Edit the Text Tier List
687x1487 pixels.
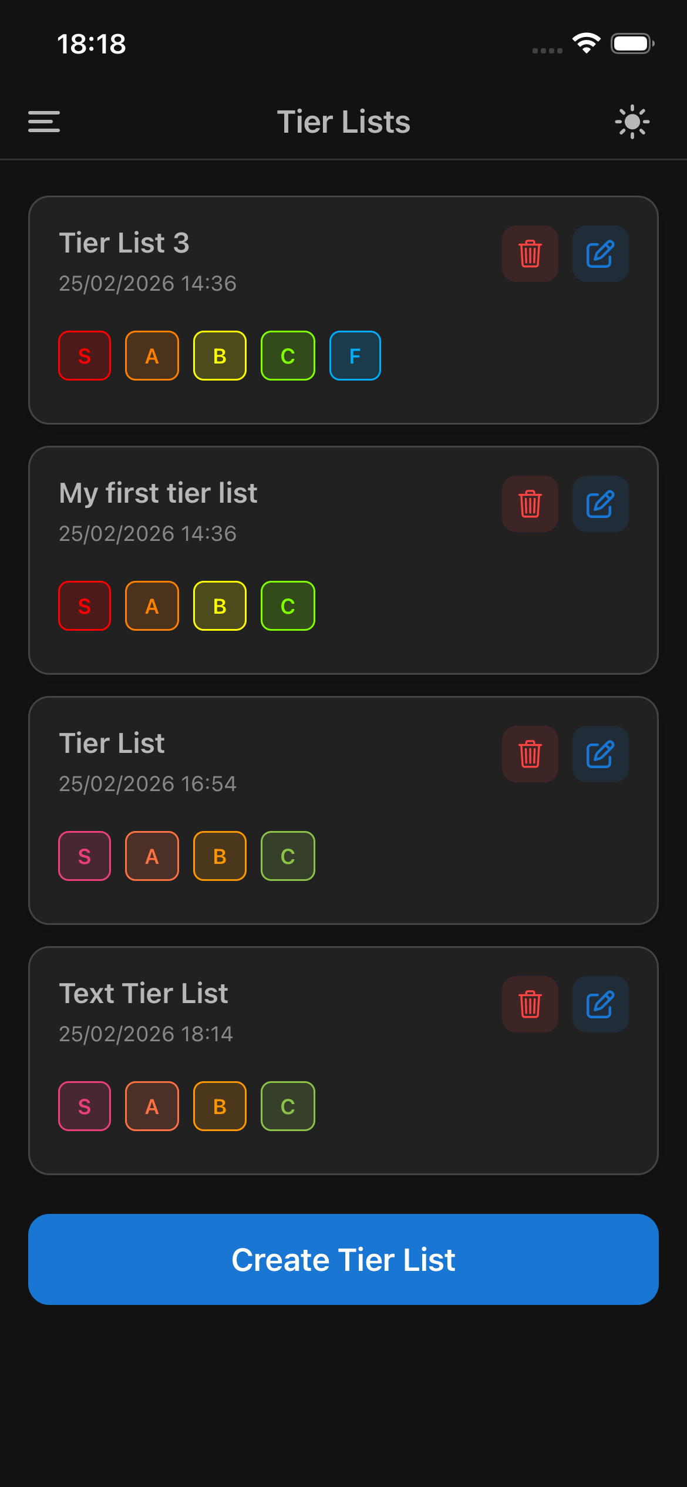(600, 1004)
